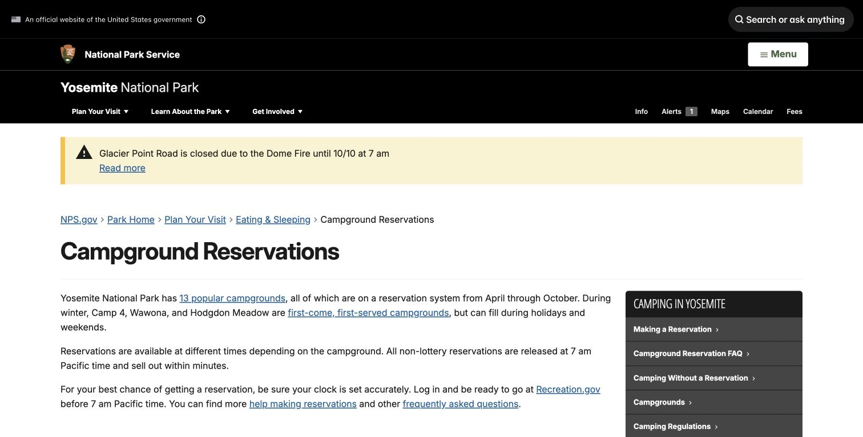The height and width of the screenshot is (437, 863).
Task: Expand the Learn About the Park dropdown
Action: [190, 112]
